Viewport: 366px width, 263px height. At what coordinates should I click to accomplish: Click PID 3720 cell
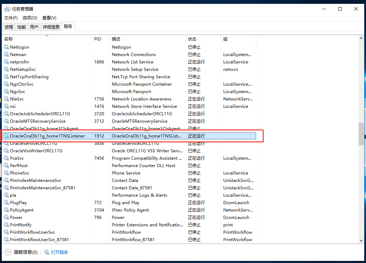[x=99, y=114]
